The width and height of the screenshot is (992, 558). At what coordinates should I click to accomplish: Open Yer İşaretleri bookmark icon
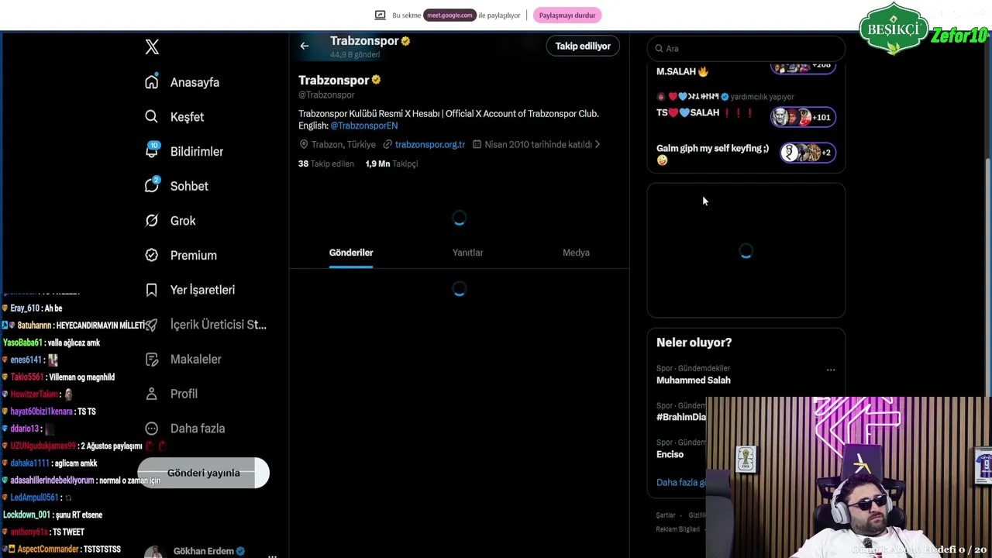tap(152, 290)
